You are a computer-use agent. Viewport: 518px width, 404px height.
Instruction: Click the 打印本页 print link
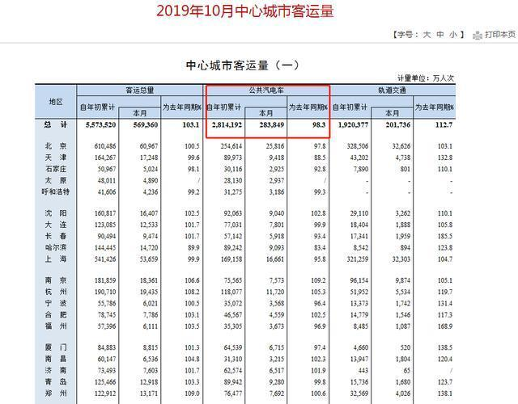499,35
